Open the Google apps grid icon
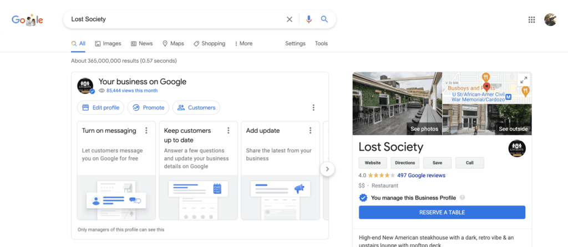Screen dimensions: 568x247 531,20
